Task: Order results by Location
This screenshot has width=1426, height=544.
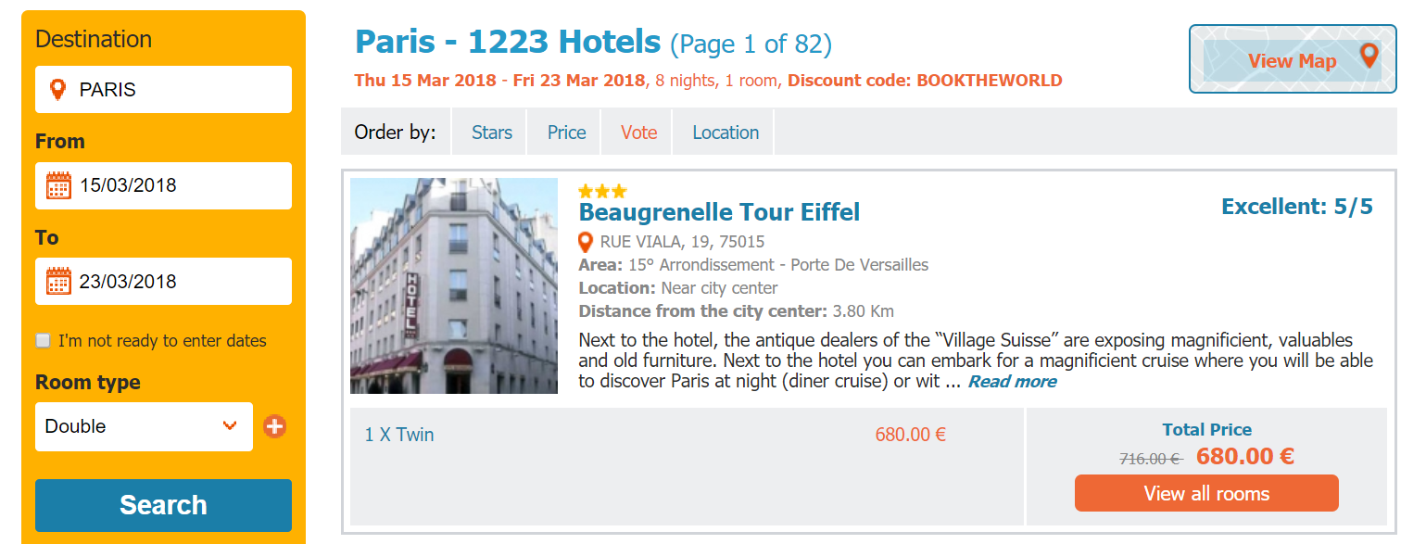Action: [x=725, y=133]
